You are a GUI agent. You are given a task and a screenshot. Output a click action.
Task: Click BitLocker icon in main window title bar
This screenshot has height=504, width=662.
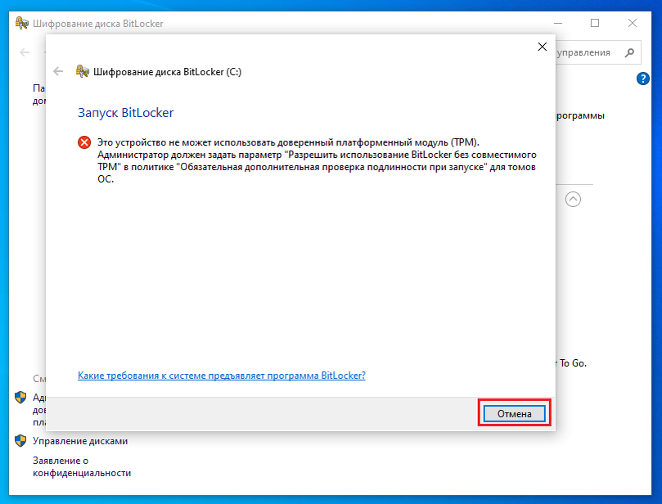point(21,23)
